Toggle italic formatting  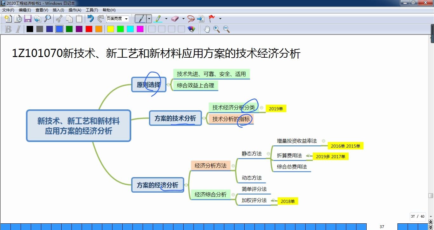point(18,29)
